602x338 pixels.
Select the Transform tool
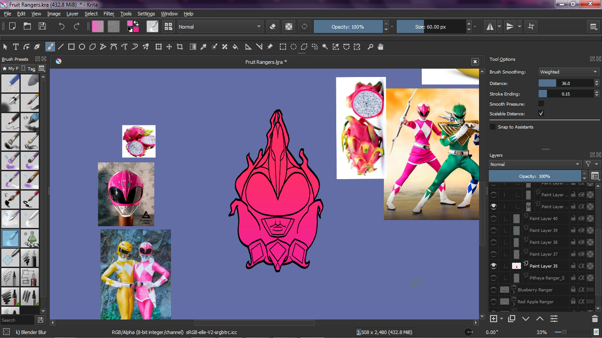tap(158, 46)
